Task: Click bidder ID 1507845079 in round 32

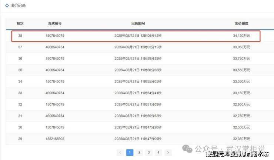Action: (55, 104)
